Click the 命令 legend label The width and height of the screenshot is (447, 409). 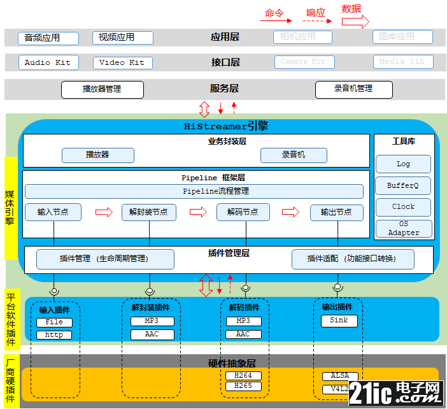coord(274,13)
